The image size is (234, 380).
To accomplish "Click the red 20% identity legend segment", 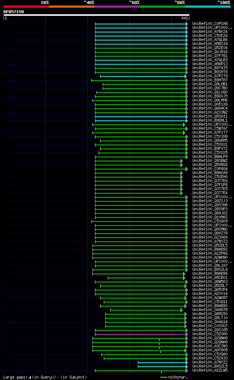I will 26,7.
